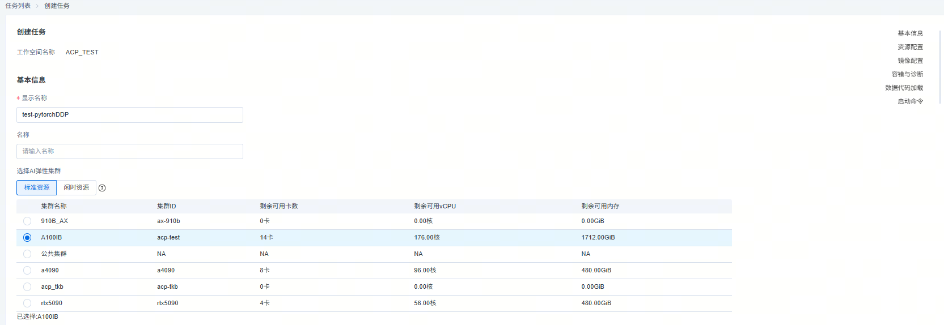The width and height of the screenshot is (944, 325).
Task: Switch to the 闲时资源 tab
Action: click(76, 187)
